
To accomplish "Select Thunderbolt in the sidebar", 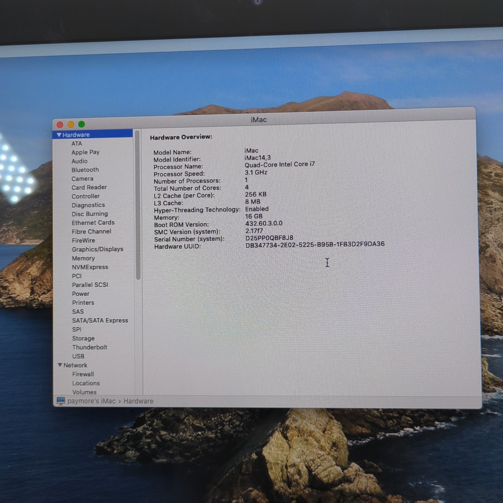I will click(89, 347).
